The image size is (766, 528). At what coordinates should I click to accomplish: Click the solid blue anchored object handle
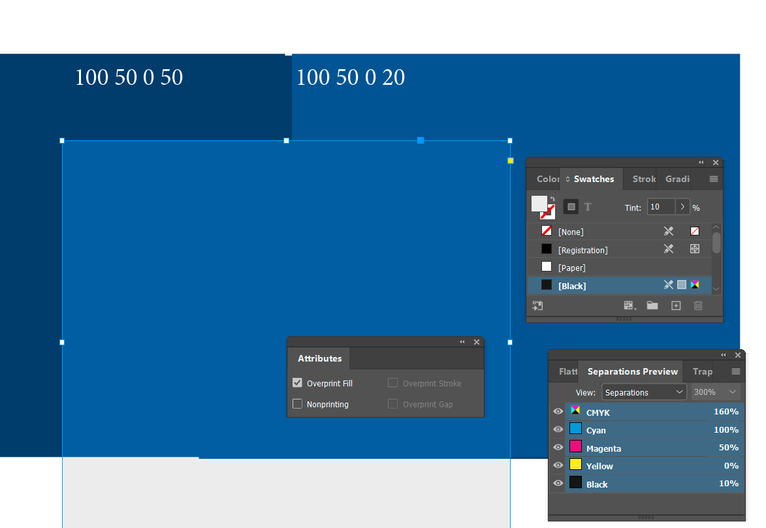pos(420,140)
